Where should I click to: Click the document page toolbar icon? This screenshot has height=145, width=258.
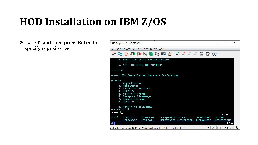pos(202,54)
